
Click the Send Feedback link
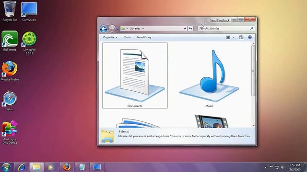(x=220, y=20)
